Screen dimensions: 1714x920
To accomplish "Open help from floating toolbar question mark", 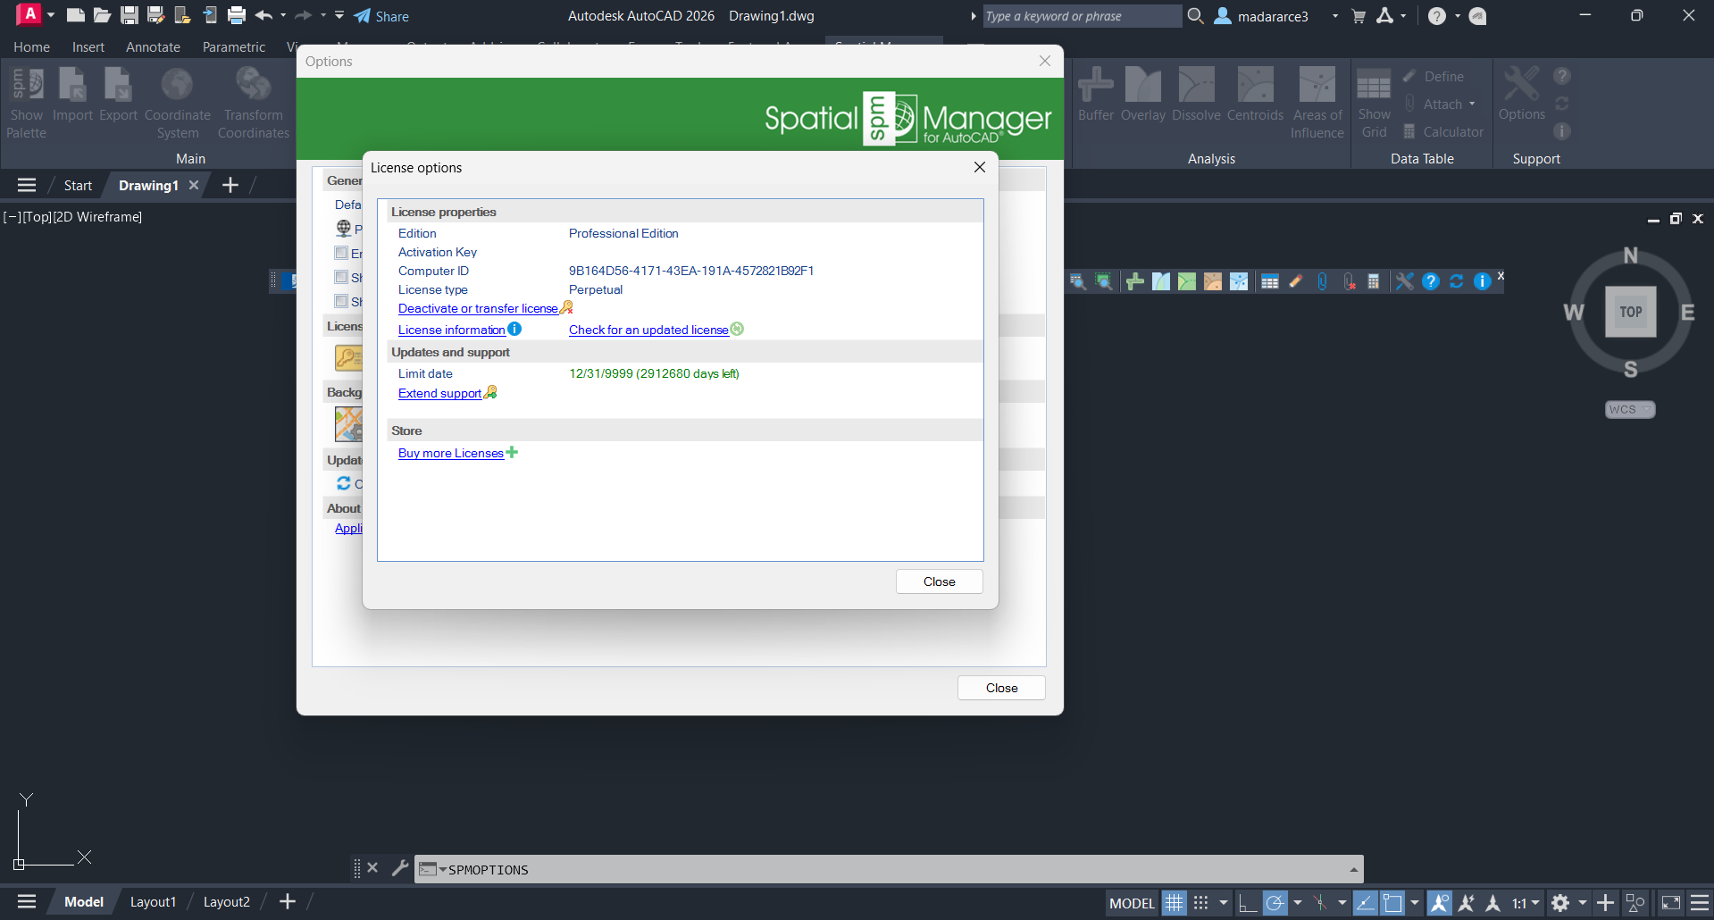I will click(x=1430, y=281).
